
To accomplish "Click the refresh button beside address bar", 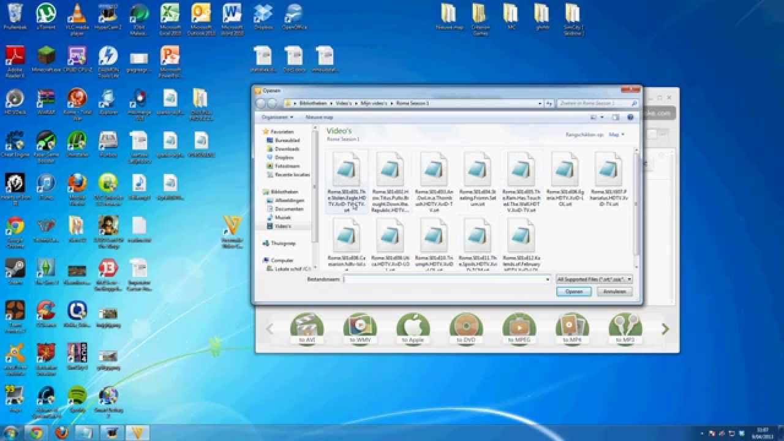I will tap(549, 104).
